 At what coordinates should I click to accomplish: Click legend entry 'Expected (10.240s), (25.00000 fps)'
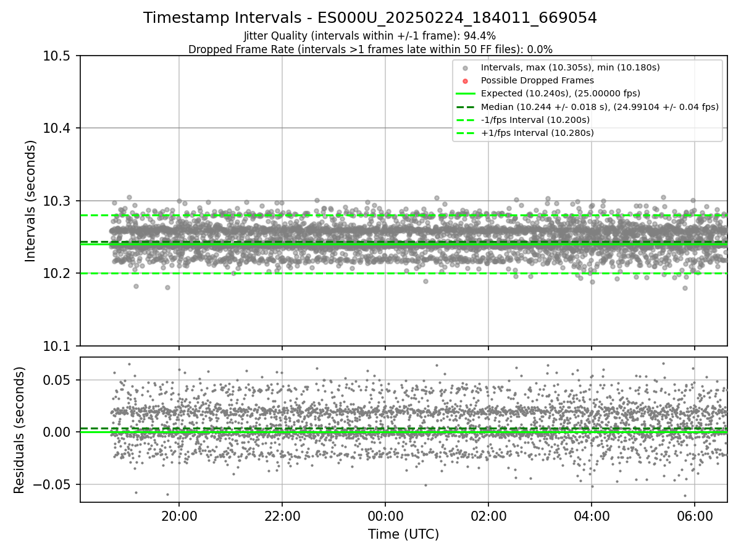click(x=560, y=93)
